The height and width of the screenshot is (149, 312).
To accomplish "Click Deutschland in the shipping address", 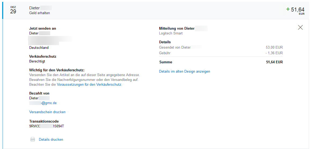I will [39, 48].
